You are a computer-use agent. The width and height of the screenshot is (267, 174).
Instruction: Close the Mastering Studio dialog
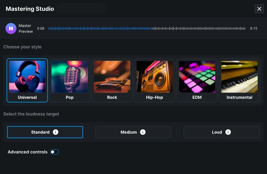[x=259, y=9]
